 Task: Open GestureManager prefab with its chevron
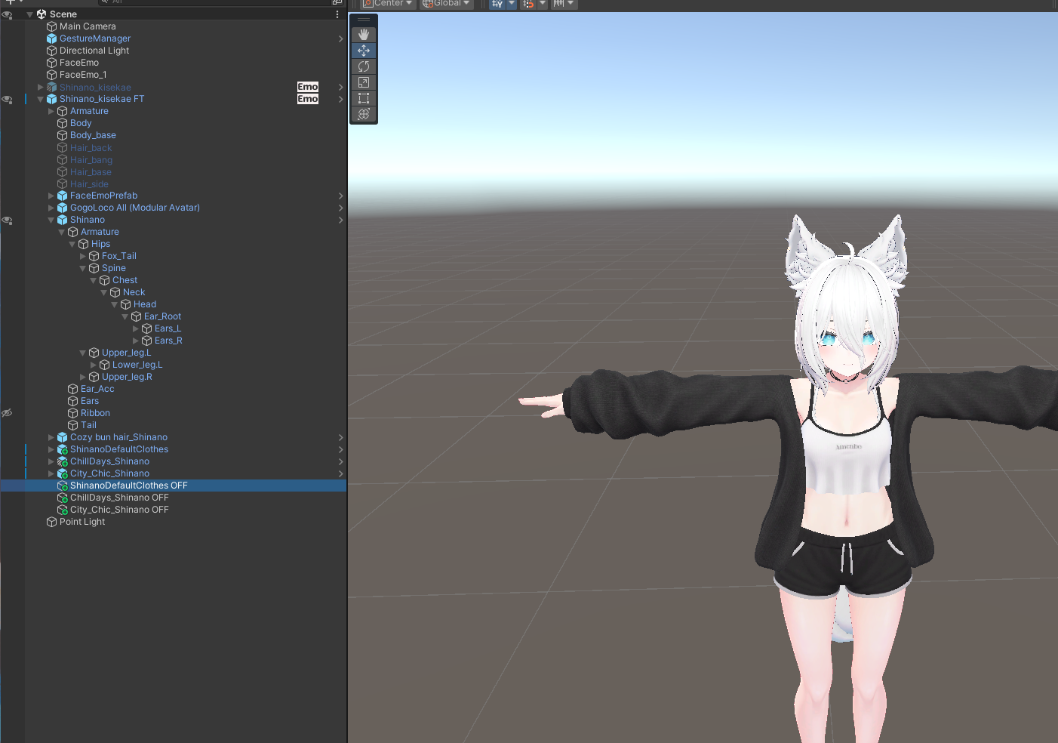point(340,39)
